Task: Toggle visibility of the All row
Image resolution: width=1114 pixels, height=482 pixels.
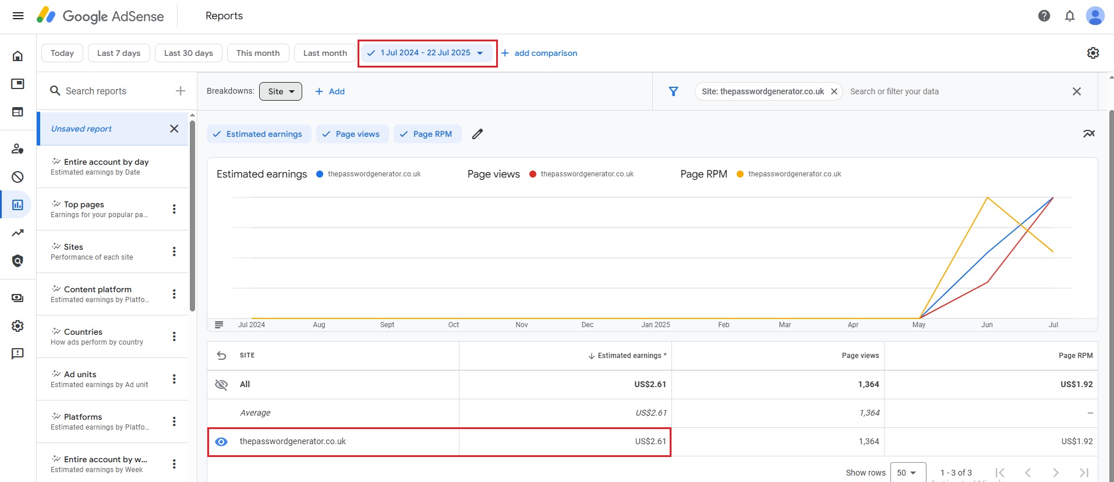Action: click(221, 384)
